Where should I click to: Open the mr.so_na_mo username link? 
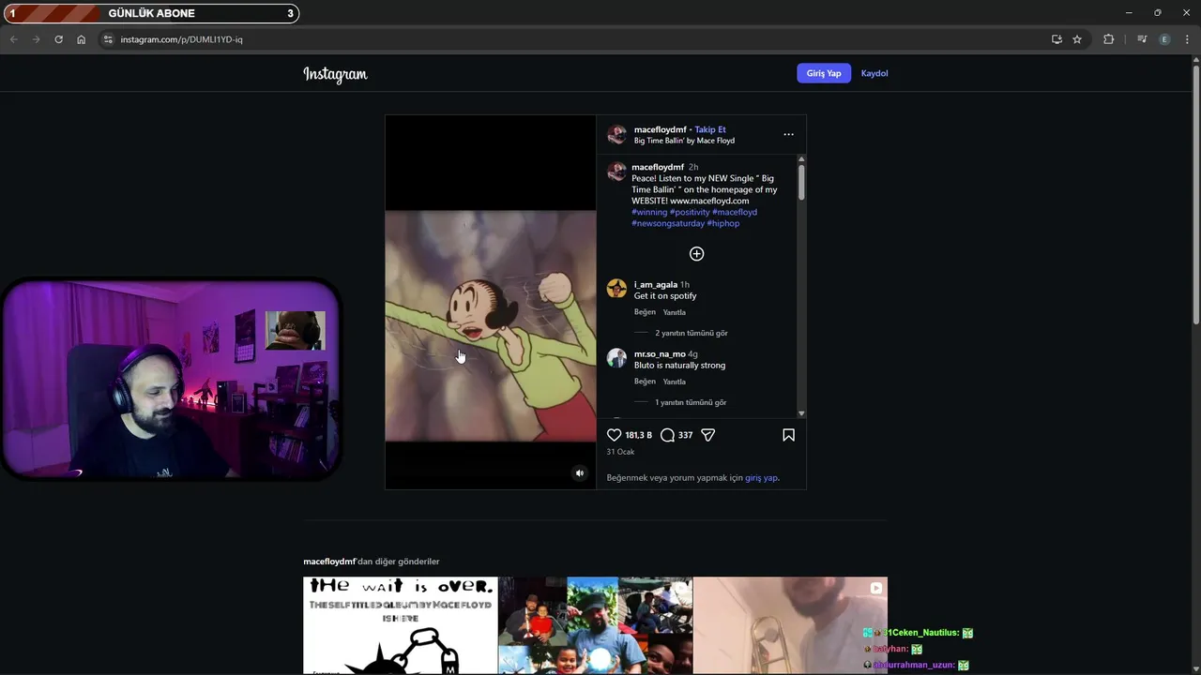tap(660, 353)
